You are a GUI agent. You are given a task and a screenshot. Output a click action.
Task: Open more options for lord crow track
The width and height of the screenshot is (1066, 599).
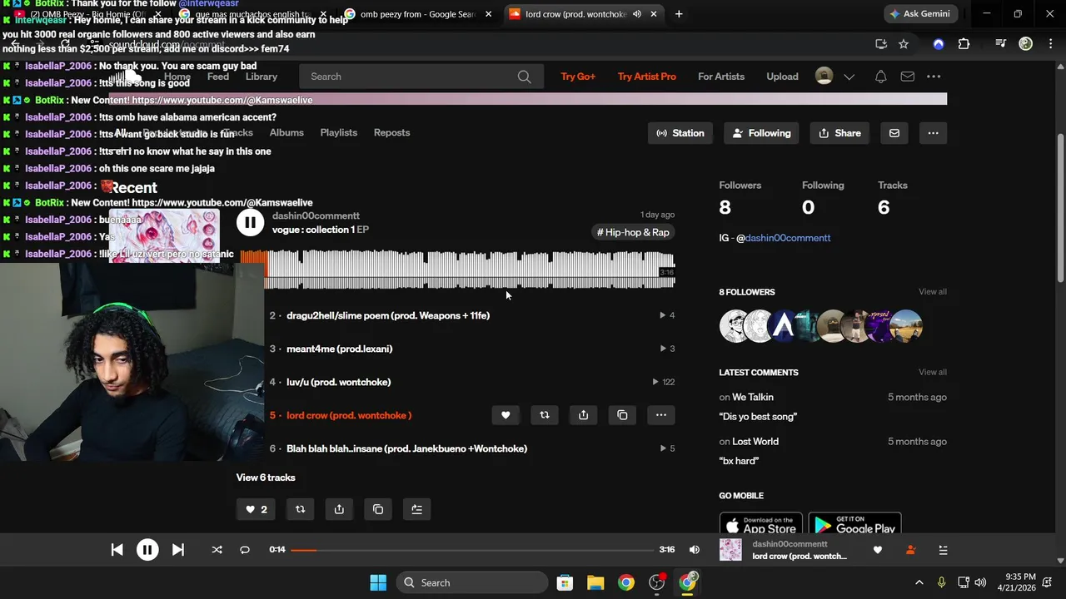point(661,415)
